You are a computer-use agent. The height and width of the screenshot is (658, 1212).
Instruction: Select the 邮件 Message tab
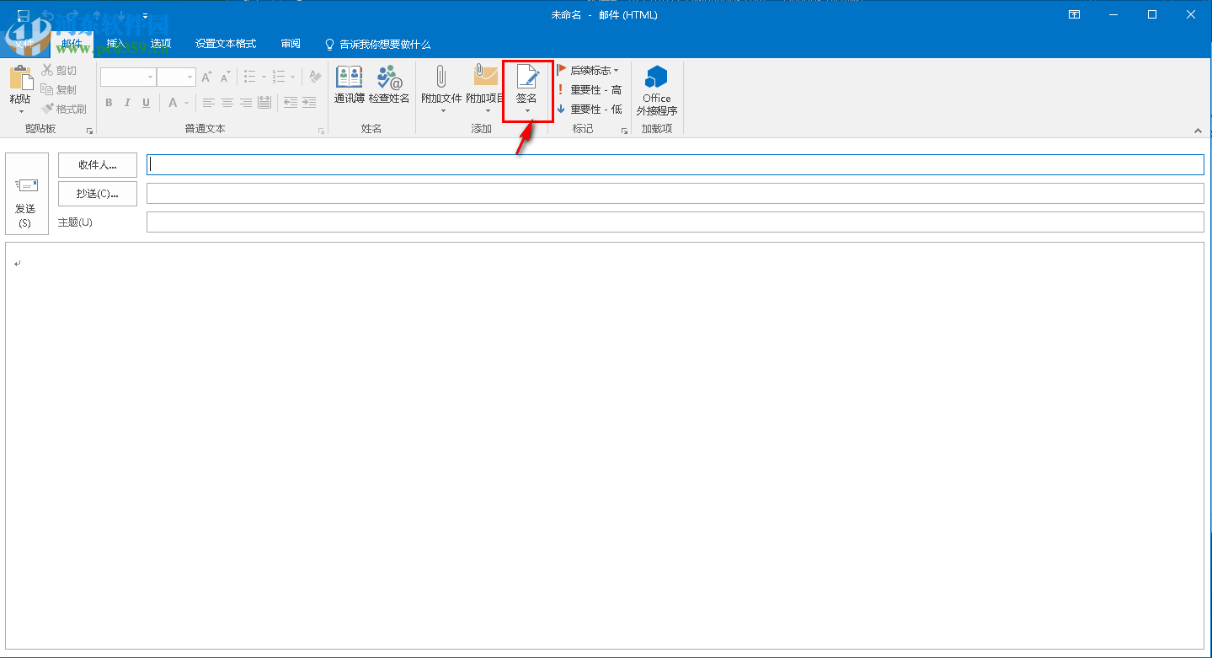pos(72,44)
